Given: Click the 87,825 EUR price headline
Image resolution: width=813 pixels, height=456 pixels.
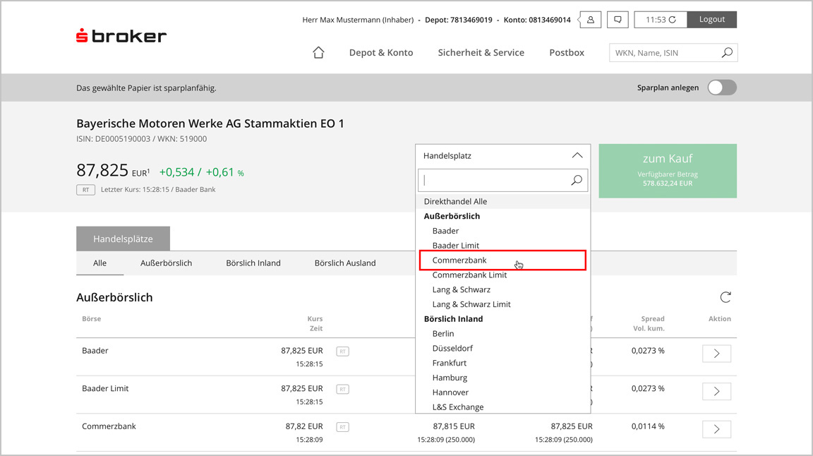Looking at the screenshot, I should point(113,171).
